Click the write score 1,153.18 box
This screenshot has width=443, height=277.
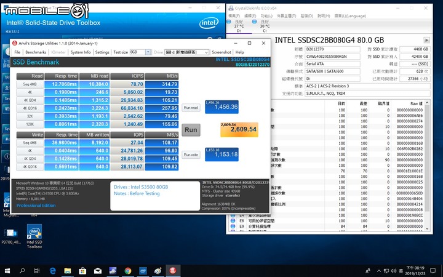(221, 155)
